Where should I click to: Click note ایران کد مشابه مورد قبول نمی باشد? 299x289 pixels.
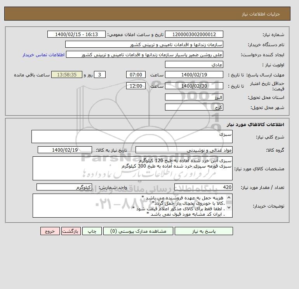186,214
